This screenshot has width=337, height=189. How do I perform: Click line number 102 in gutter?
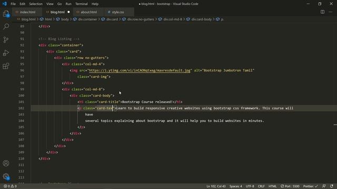(x=21, y=108)
